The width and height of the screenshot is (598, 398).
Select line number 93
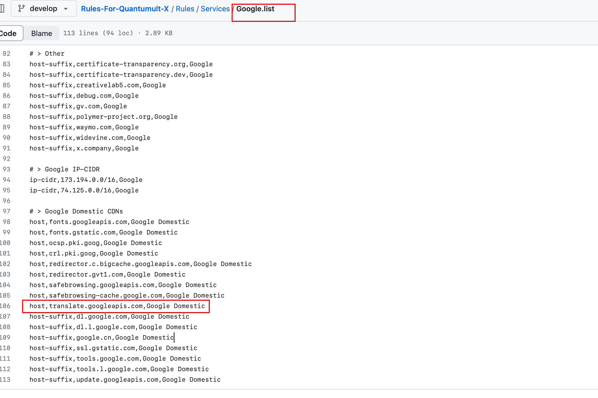(7, 169)
